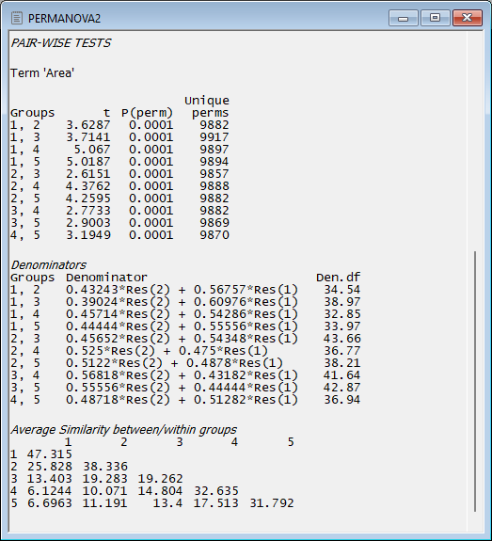Image resolution: width=492 pixels, height=541 pixels.
Task: Click Den.df value 43.66
Action: click(x=341, y=339)
